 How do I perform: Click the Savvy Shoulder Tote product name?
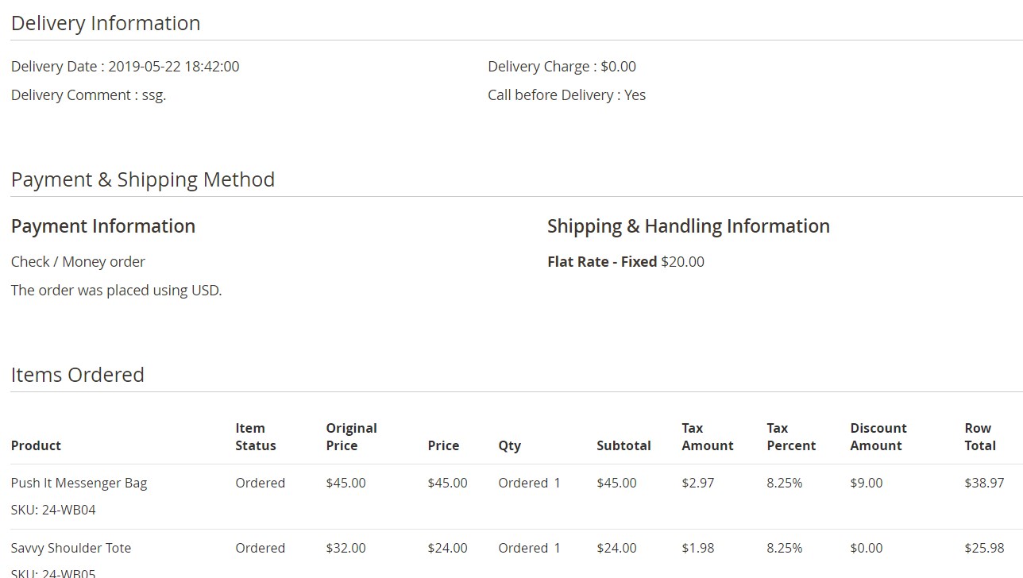click(x=71, y=548)
